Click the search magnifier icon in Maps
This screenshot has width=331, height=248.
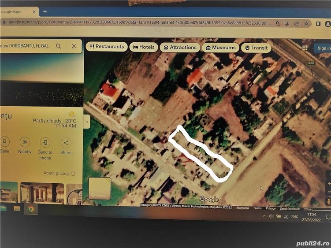click(x=58, y=46)
